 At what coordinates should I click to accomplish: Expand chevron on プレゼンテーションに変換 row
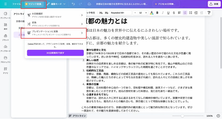82,33
